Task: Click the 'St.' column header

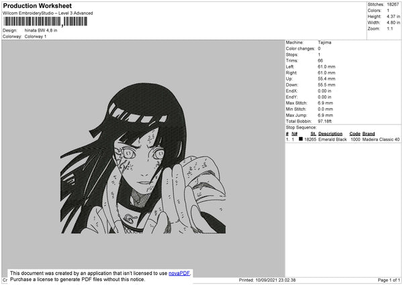Action: (x=313, y=134)
